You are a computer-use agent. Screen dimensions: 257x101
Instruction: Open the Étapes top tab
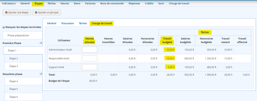(39, 3)
